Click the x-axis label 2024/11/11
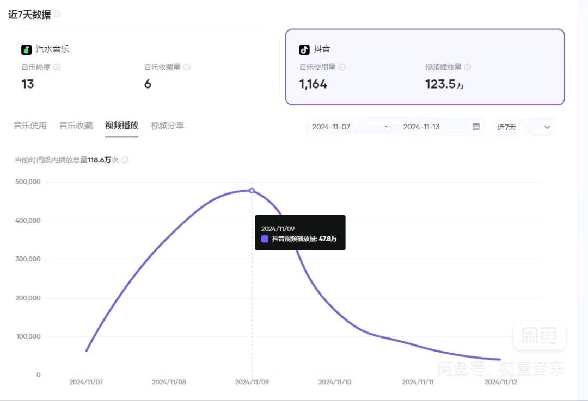588x401 pixels. [x=418, y=382]
